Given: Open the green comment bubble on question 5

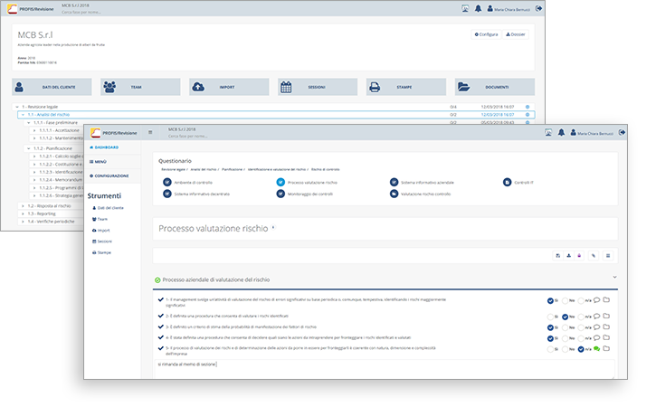Looking at the screenshot, I should tap(596, 348).
